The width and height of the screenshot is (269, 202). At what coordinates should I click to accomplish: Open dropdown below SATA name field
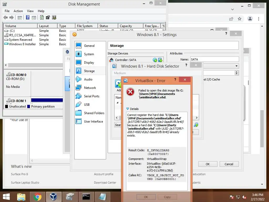(237, 66)
